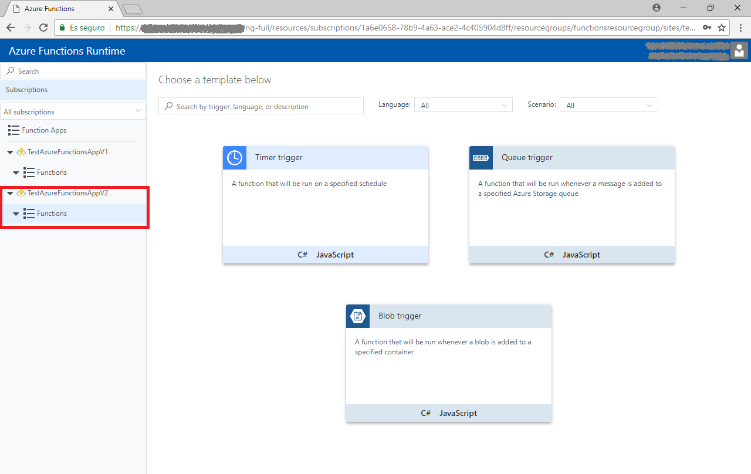751x474 pixels.
Task: Click lightning icon of TestAzureFunctionsAppV1
Action: point(21,152)
